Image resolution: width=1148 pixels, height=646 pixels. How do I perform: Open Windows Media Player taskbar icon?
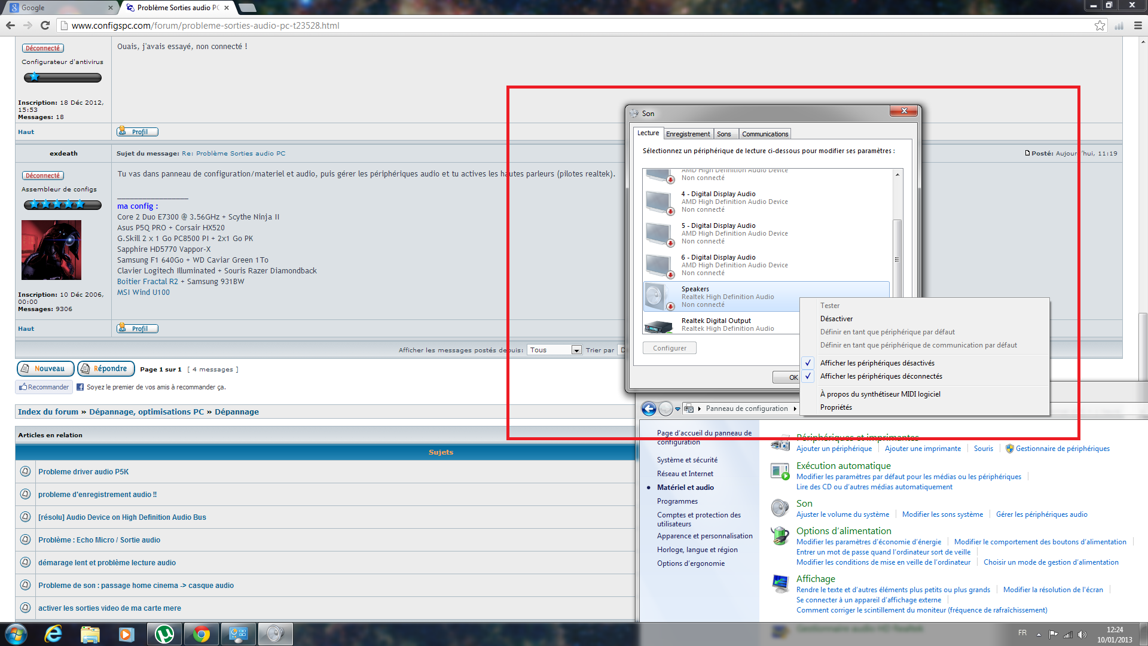tap(126, 634)
